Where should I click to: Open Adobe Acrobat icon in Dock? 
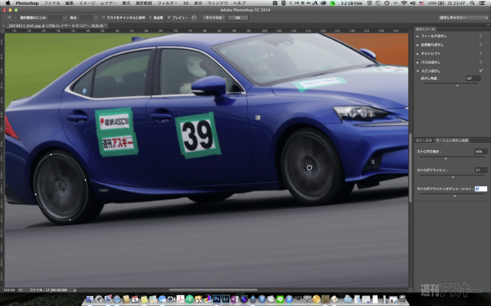tap(180, 299)
